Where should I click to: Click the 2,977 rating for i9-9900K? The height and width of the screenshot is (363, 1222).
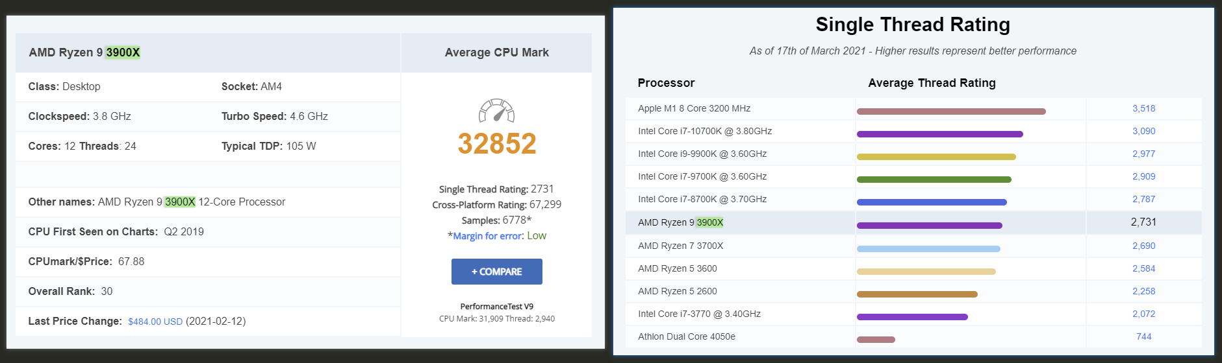(1143, 154)
